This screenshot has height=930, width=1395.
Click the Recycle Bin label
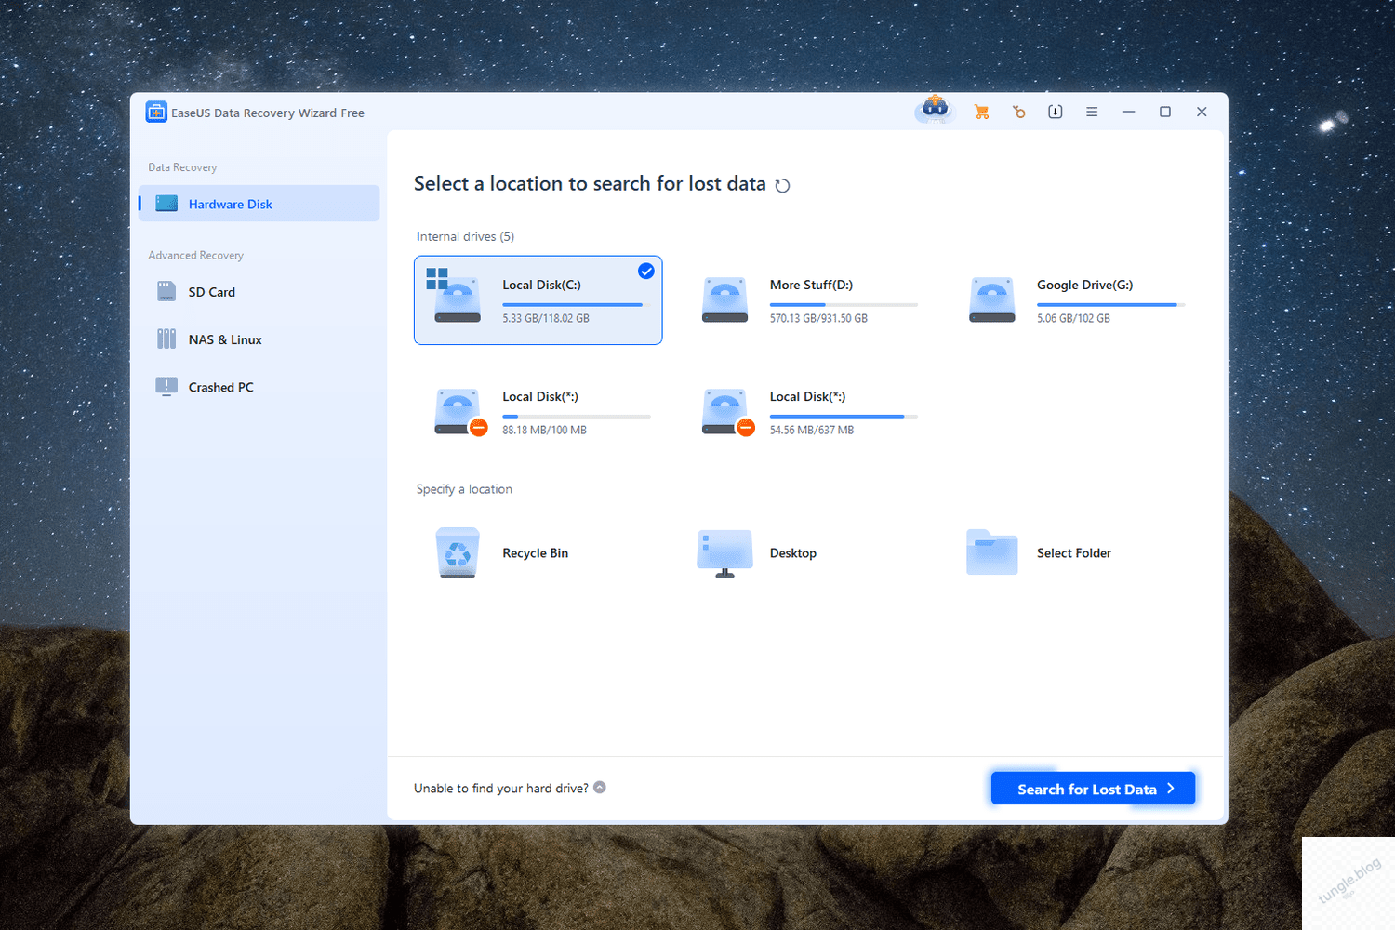coord(535,552)
